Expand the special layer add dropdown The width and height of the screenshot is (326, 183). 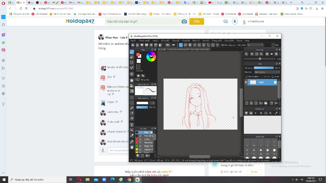pyautogui.click(x=261, y=103)
